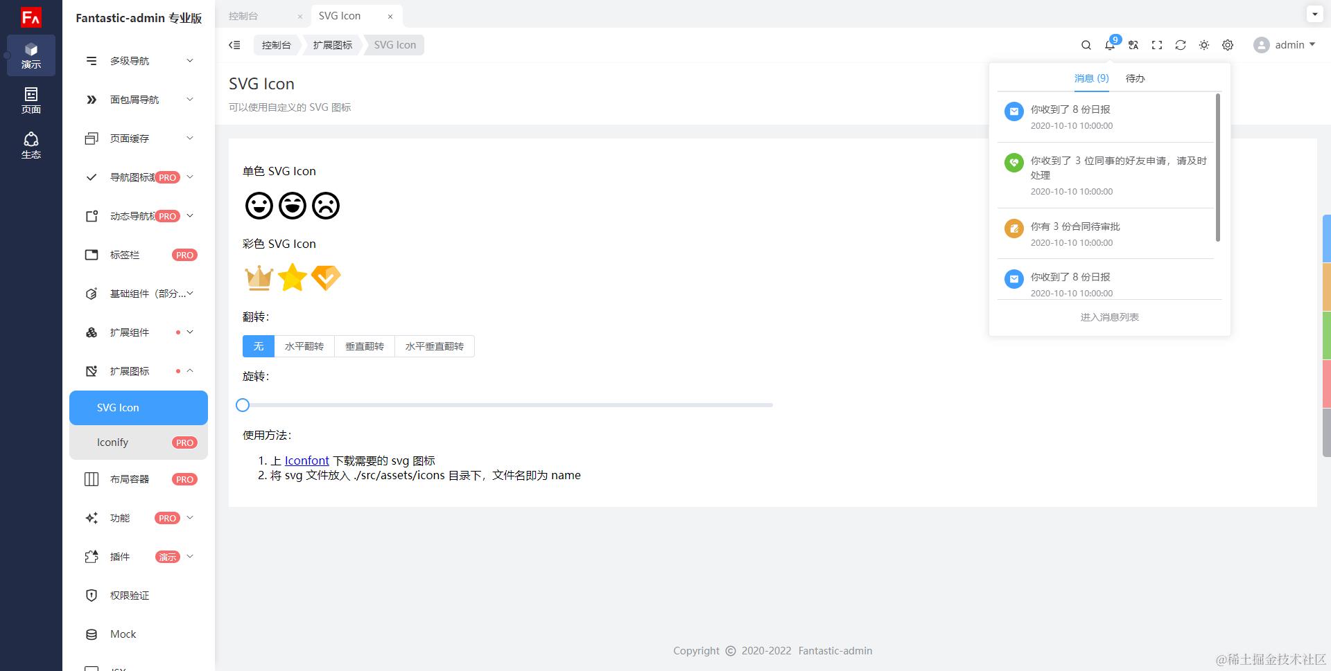Select the 生态 main navigation icon
Viewport: 1331px width, 671px height.
pyautogui.click(x=31, y=145)
